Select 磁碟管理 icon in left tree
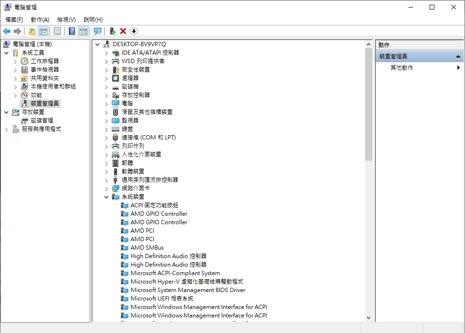The height and width of the screenshot is (333, 465). [x=25, y=121]
